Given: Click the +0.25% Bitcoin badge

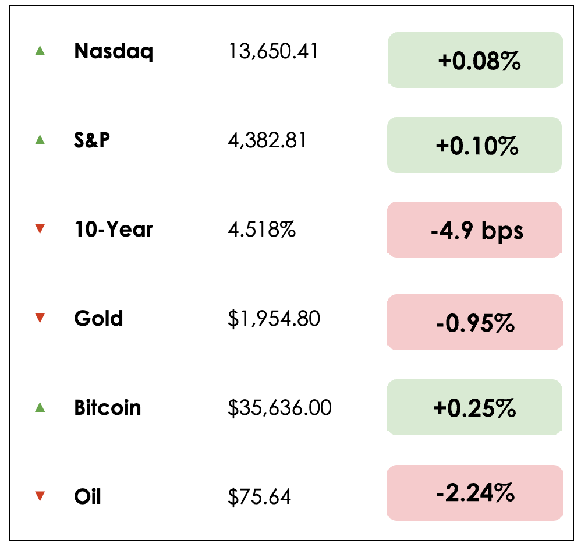Looking at the screenshot, I should point(475,408).
